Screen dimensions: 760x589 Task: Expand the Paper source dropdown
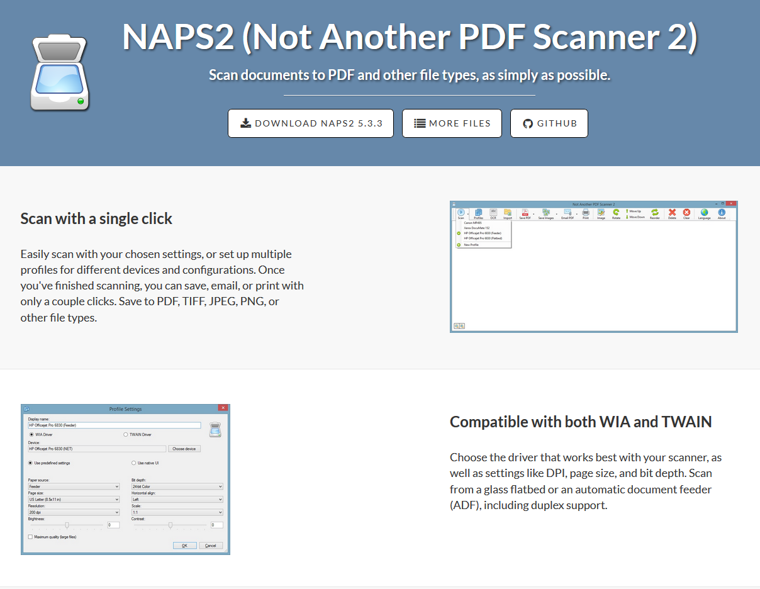pos(74,486)
